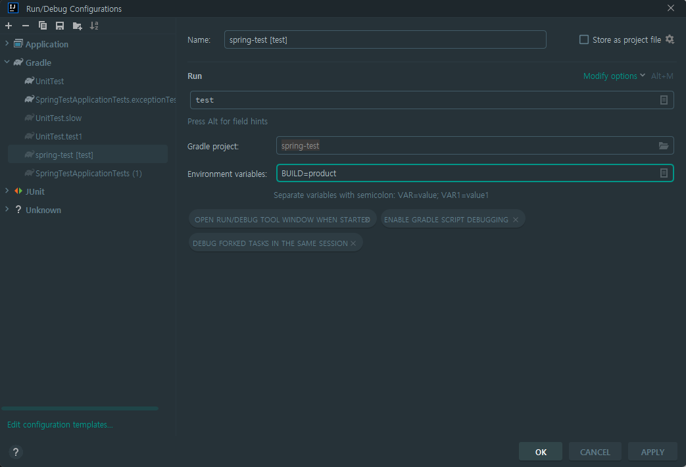This screenshot has width=686, height=467.
Task: Click the Application type icon in the tree
Action: click(x=18, y=44)
